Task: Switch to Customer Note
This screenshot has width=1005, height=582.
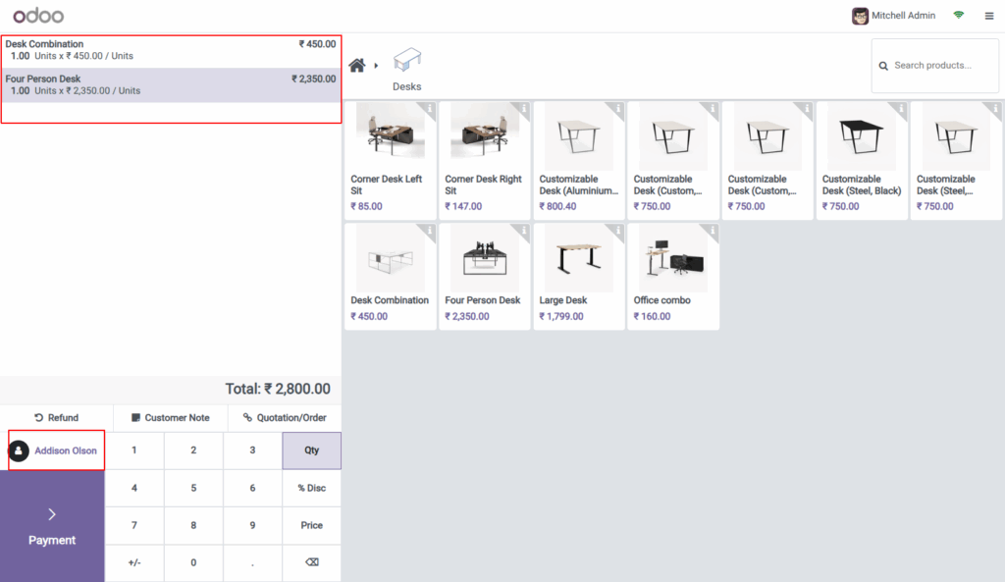Action: tap(169, 417)
